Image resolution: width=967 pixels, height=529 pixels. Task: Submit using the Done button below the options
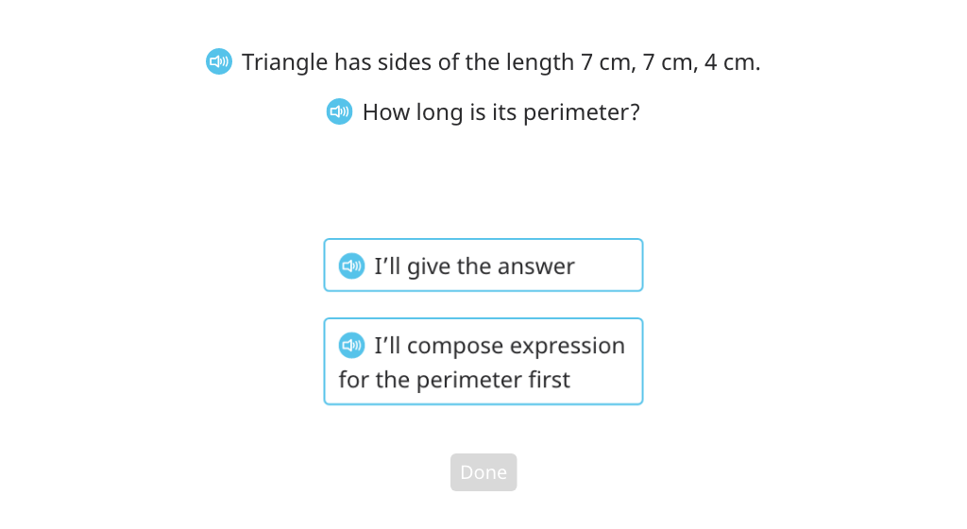483,472
